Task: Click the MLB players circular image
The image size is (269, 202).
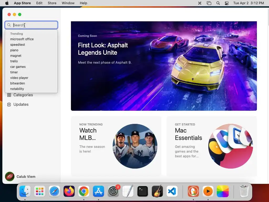Action: [135, 146]
